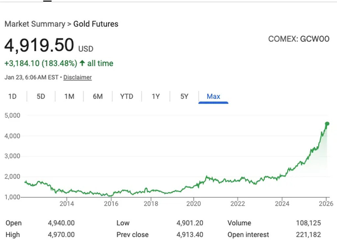
Task: Select the 1D time range tab
Action: [x=13, y=97]
